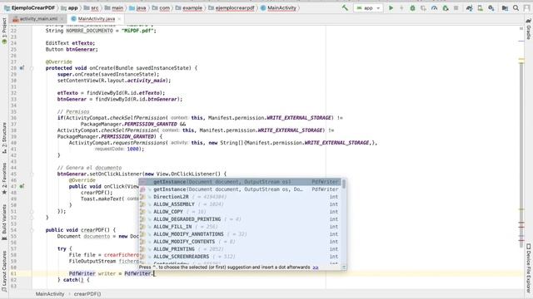Select ALLOW_COPY completion item
533x299 pixels.
tap(240, 212)
